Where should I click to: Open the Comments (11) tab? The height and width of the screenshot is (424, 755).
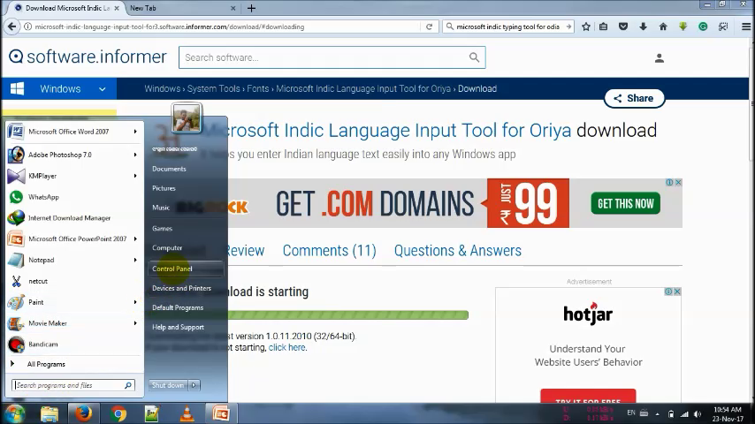[x=330, y=251]
